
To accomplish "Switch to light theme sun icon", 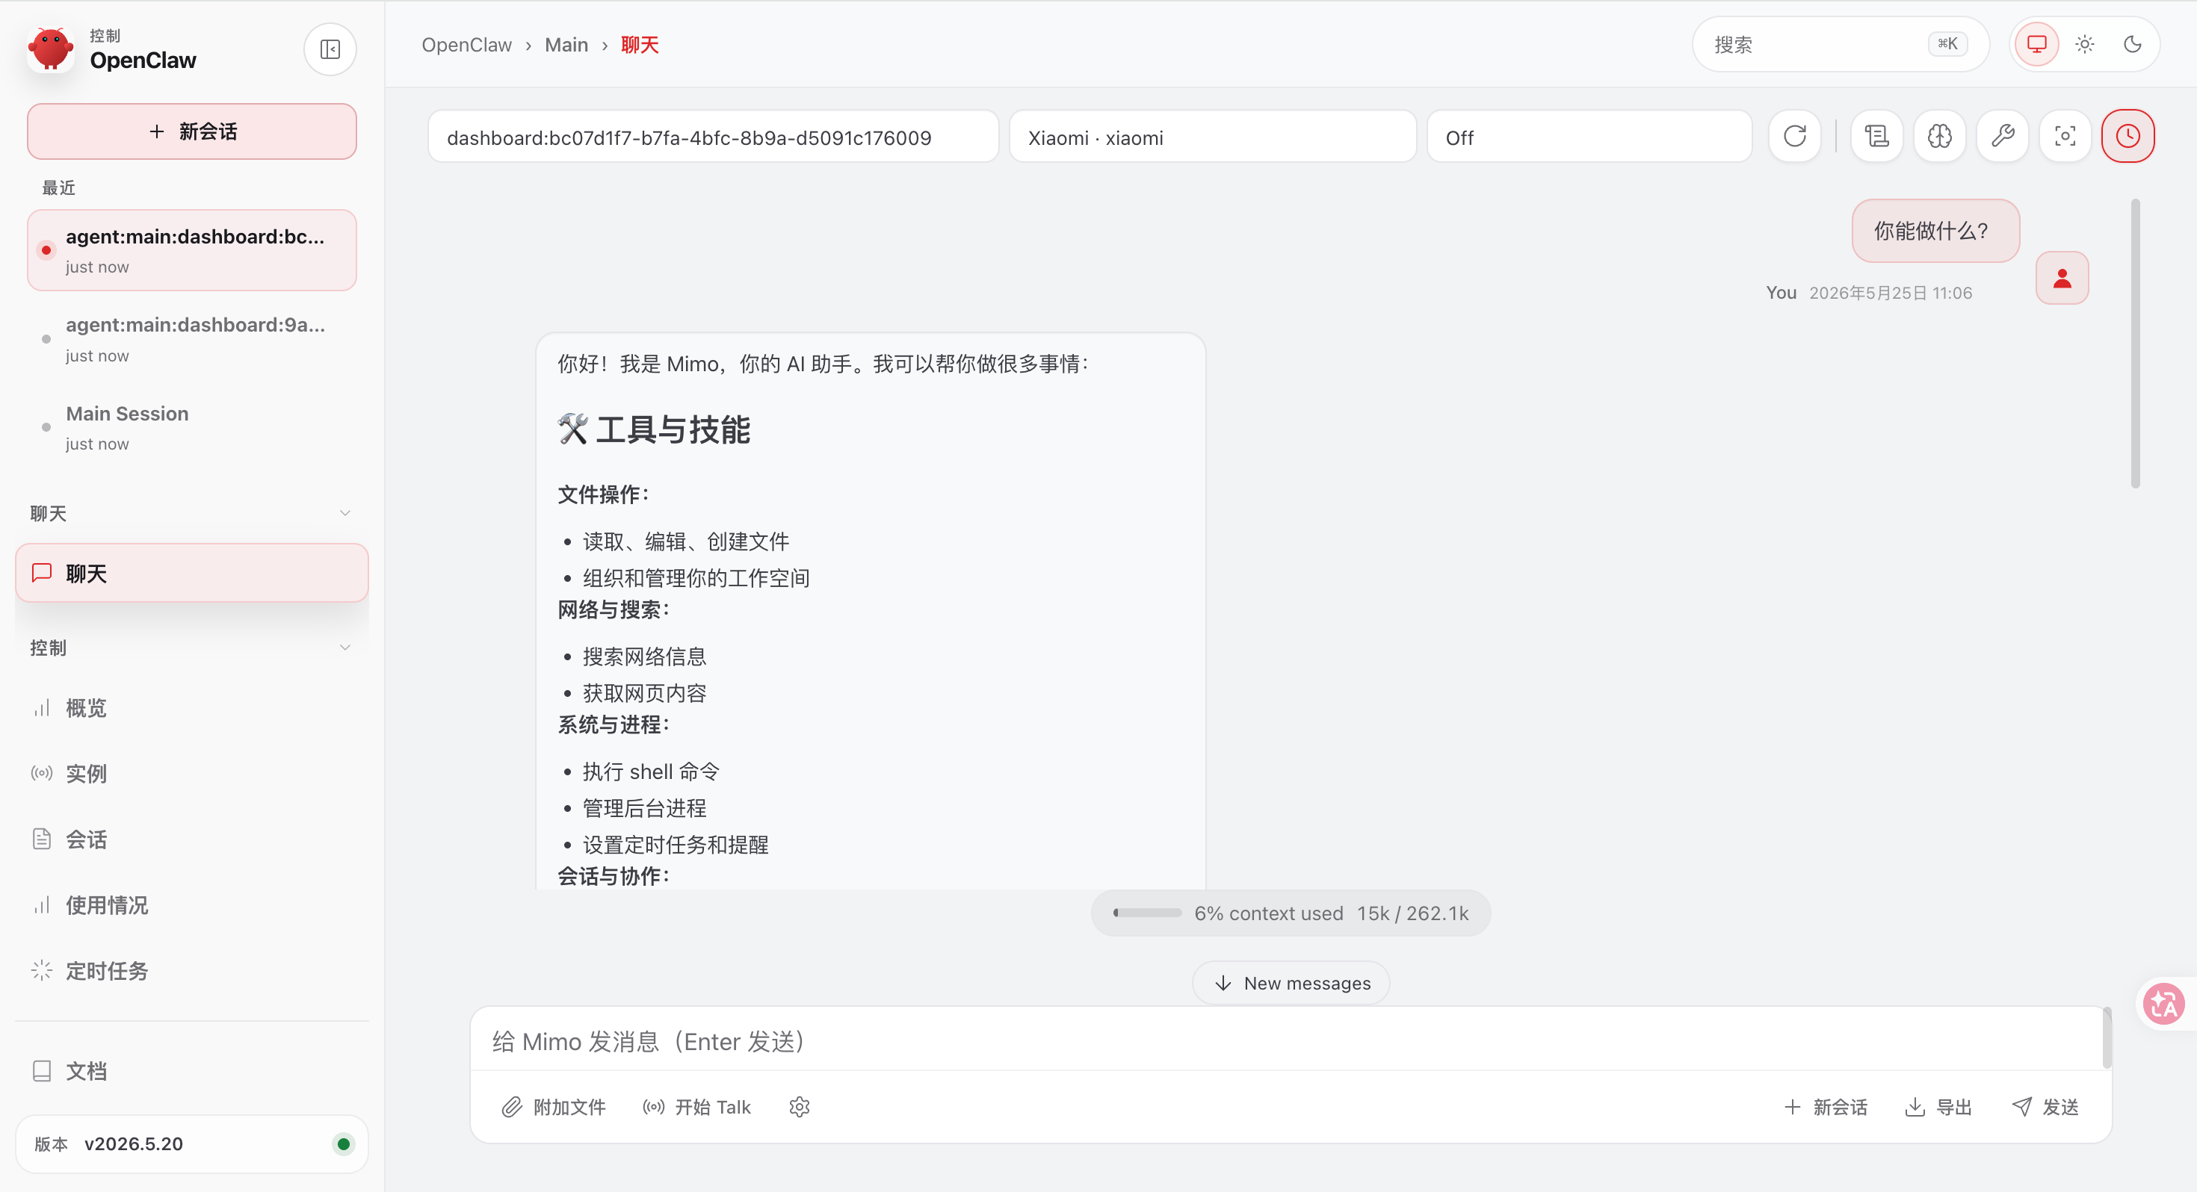I will (2084, 44).
